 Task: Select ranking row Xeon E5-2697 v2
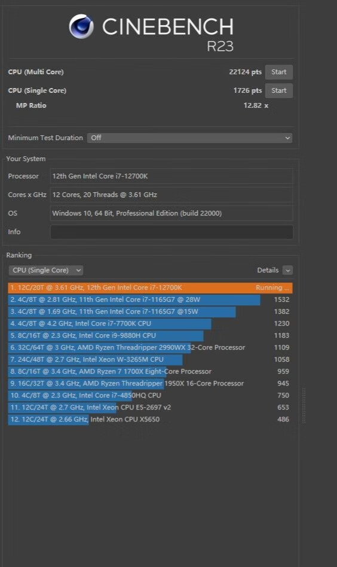[150, 407]
